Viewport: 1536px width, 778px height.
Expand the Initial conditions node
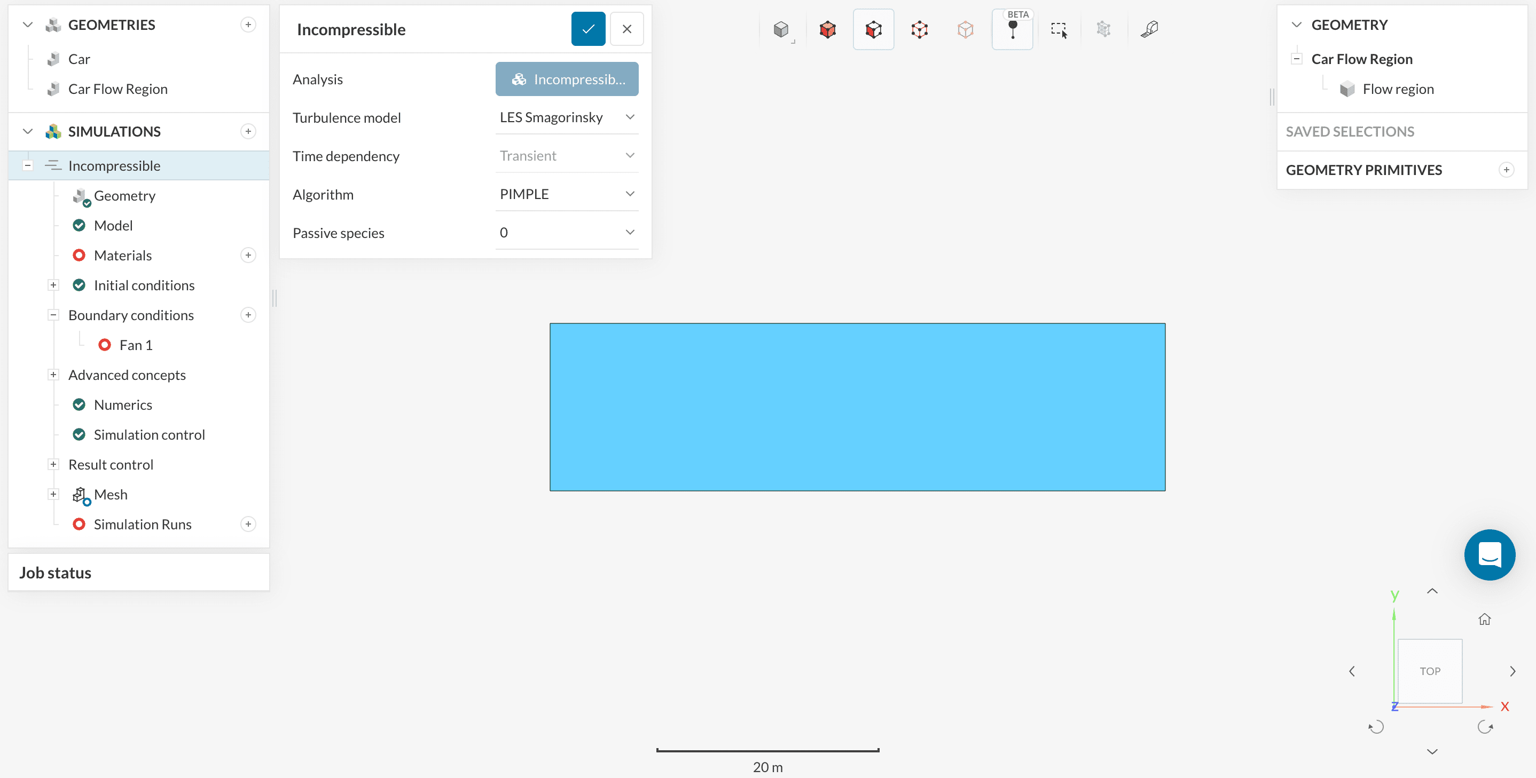[x=53, y=285]
